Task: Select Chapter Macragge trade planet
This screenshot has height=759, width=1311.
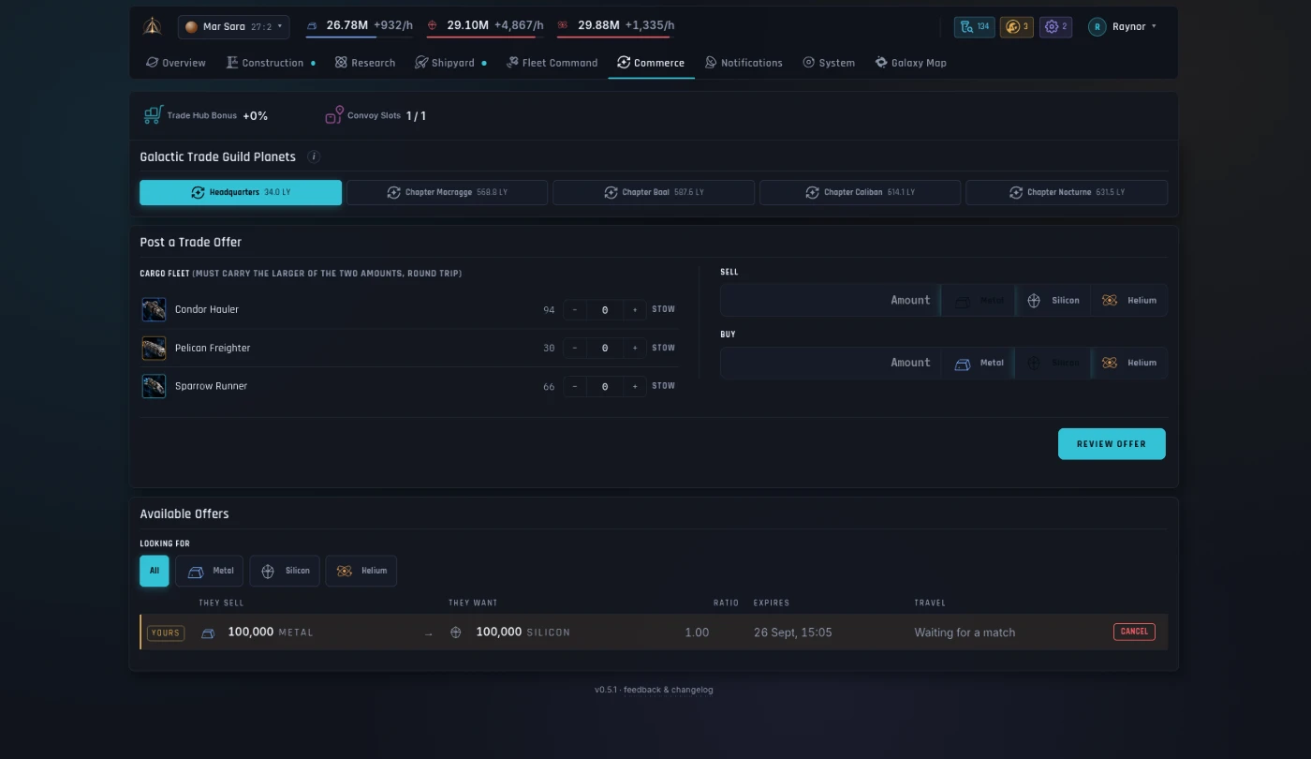Action: click(x=447, y=192)
